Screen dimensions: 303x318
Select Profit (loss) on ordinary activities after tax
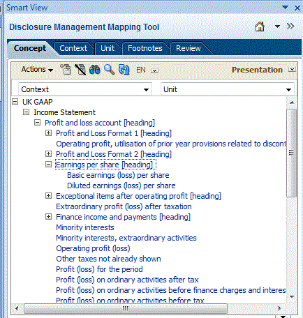(x=127, y=280)
